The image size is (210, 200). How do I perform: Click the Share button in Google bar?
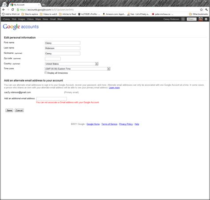click(x=191, y=19)
